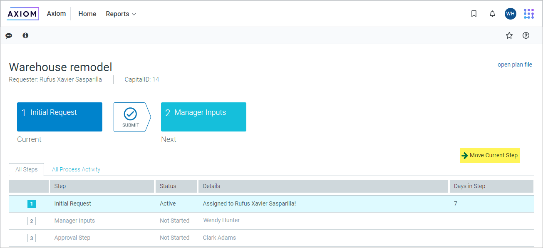The width and height of the screenshot is (543, 248).
Task: Click the Days in Step column header
Action: pos(469,186)
